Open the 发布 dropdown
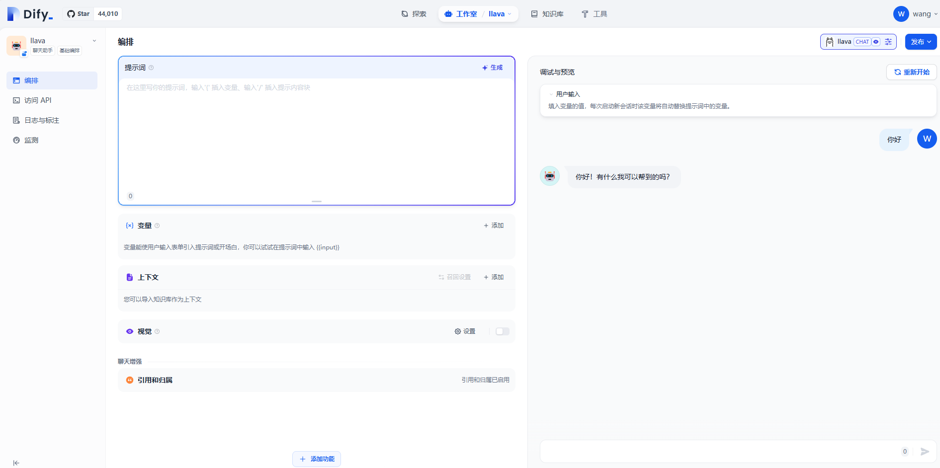This screenshot has width=940, height=468. click(x=921, y=42)
